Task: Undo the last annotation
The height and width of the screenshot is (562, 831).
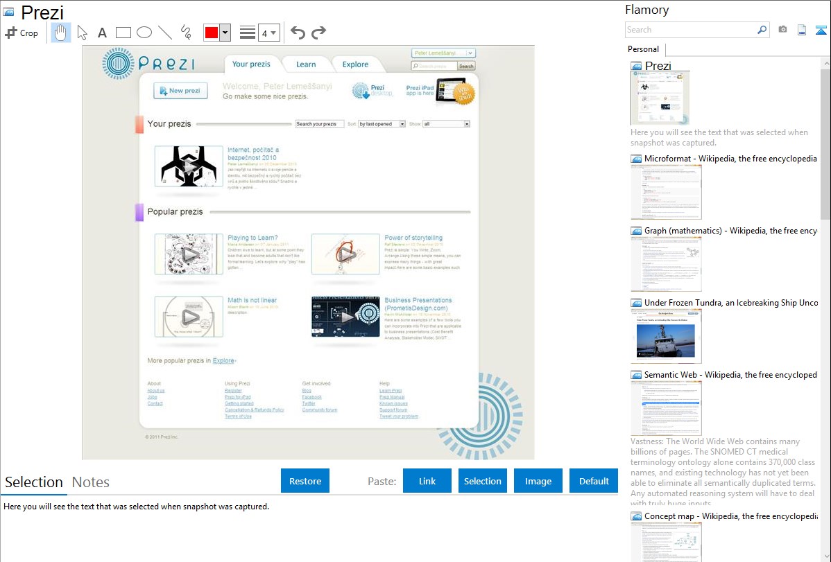Action: (x=298, y=33)
